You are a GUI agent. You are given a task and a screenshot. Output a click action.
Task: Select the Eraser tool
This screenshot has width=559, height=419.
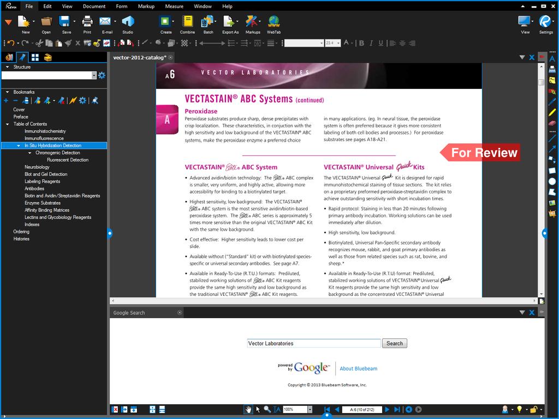click(x=552, y=123)
